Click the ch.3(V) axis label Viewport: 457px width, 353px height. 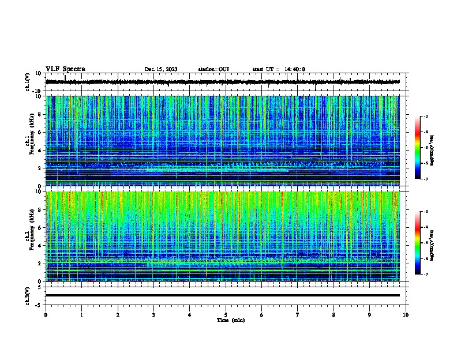click(28, 296)
